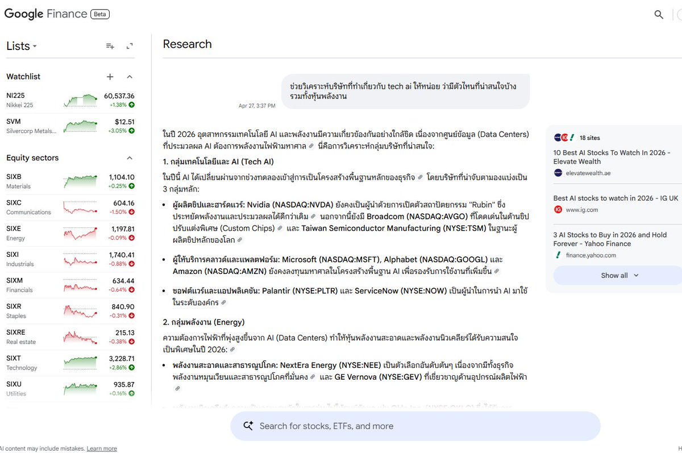Image resolution: width=682 pixels, height=453 pixels.
Task: Click GE Vernova (NYSE:GEV) ticker text
Action: click(378, 377)
